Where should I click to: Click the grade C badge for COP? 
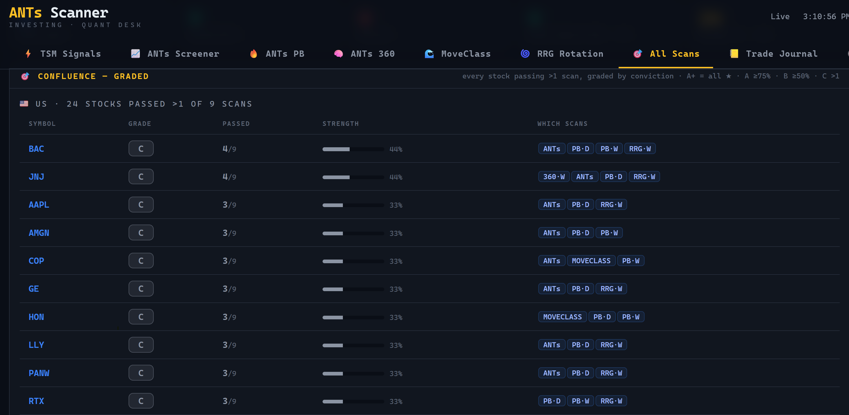[141, 261]
